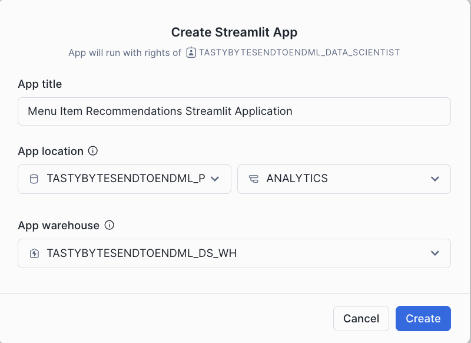Click the "App warehouse" label text

click(59, 226)
